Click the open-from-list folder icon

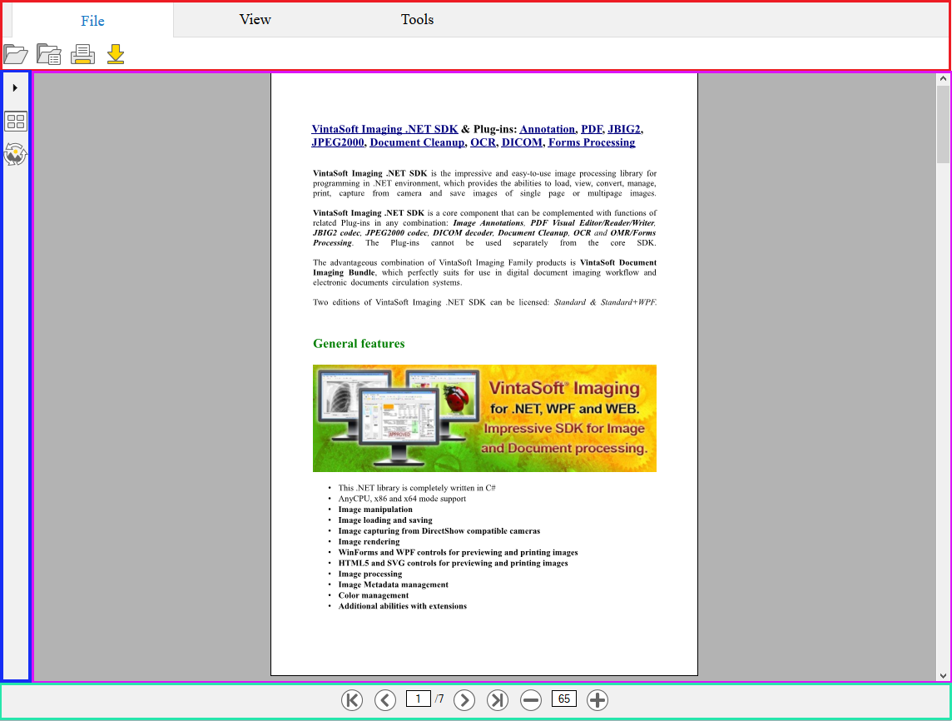click(x=48, y=55)
